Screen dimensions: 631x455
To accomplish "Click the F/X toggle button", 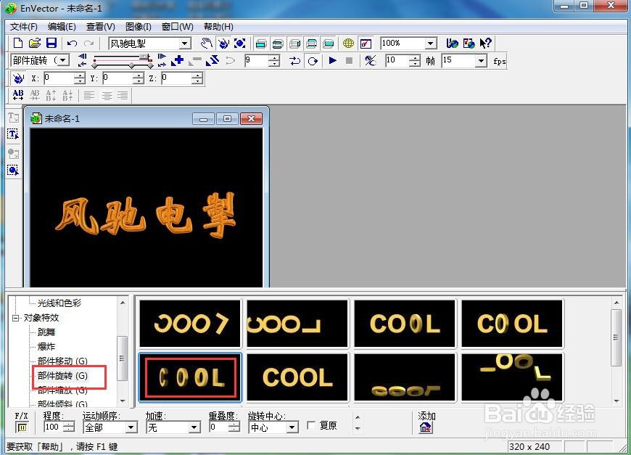I will click(22, 427).
